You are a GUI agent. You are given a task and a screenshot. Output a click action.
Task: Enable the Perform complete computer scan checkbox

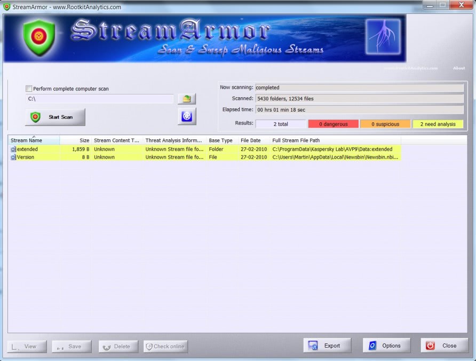point(29,89)
